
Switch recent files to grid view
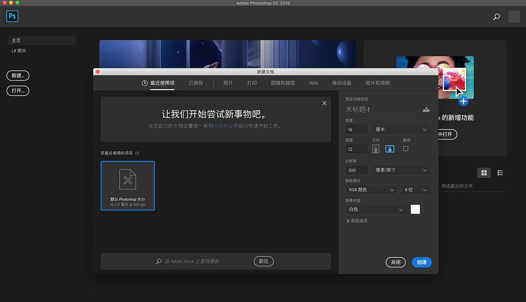pos(484,173)
